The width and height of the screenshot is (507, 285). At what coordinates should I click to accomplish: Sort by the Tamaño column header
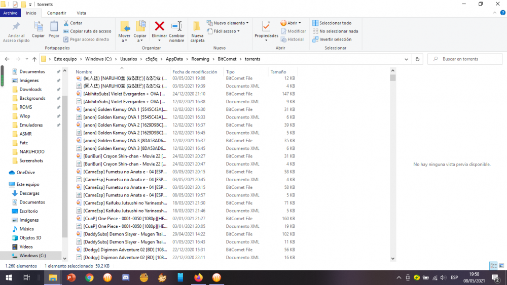tap(278, 72)
